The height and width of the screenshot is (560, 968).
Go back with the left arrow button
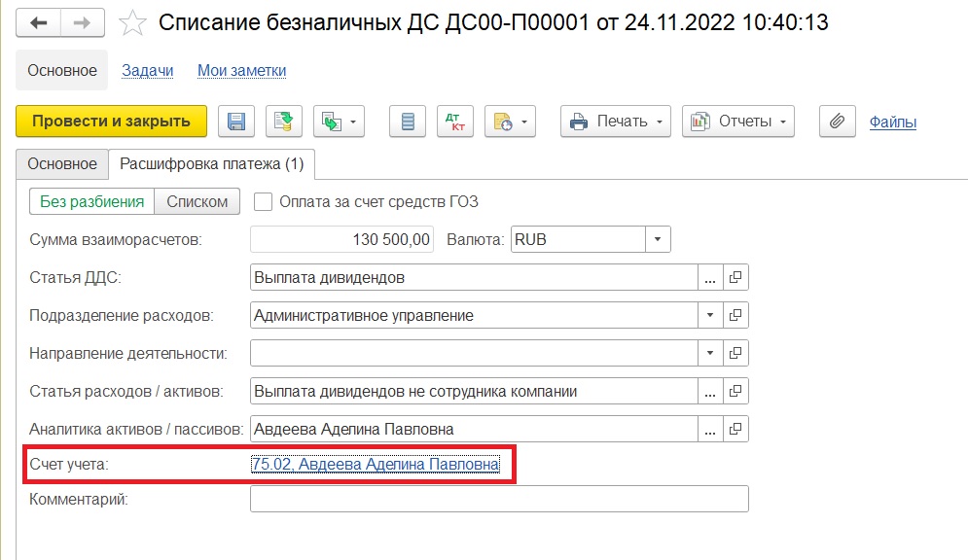coord(38,23)
